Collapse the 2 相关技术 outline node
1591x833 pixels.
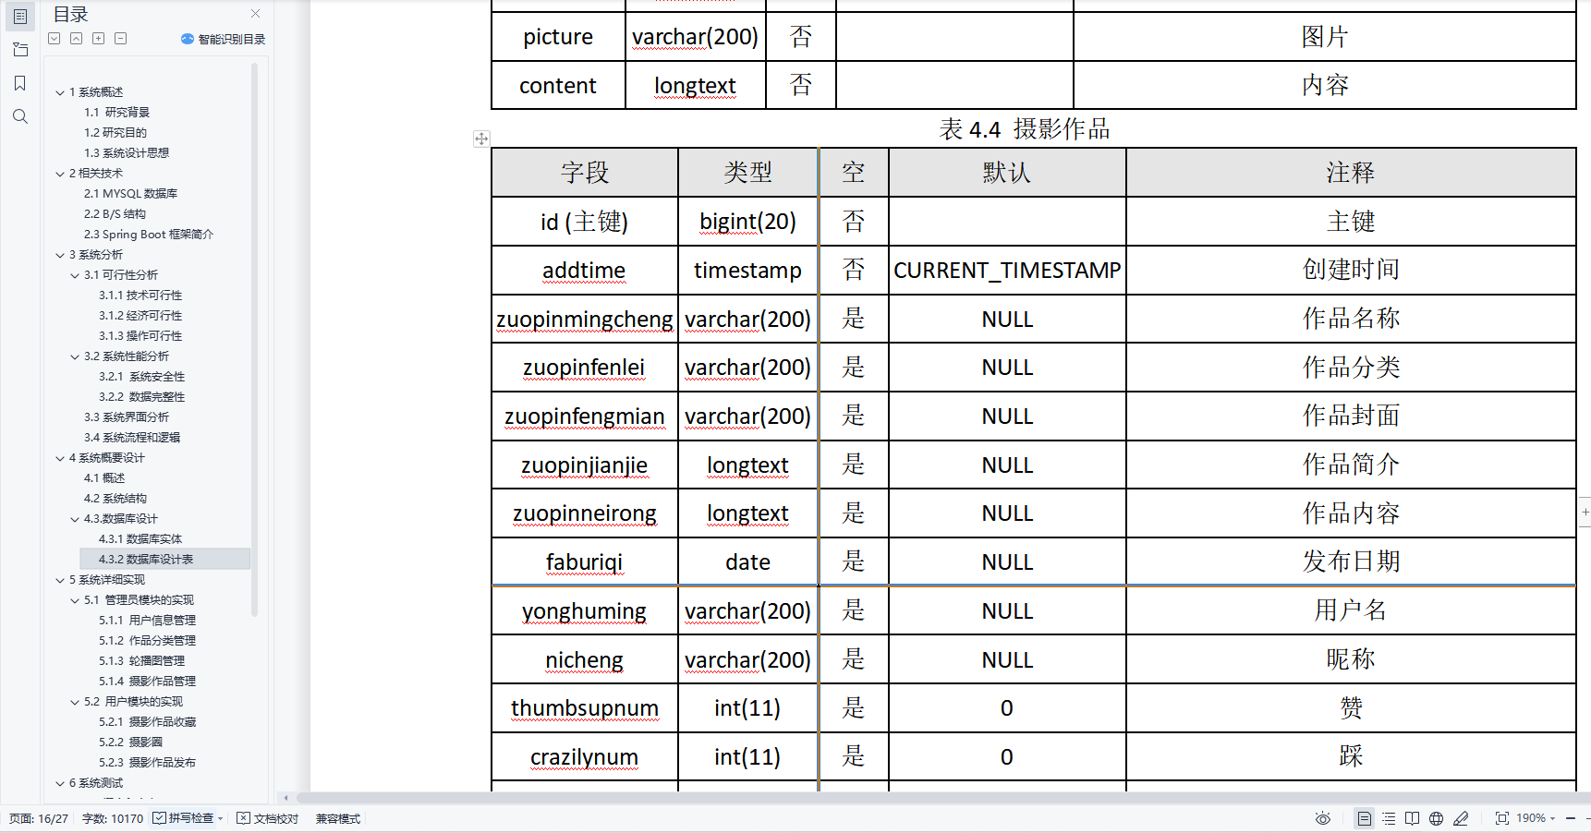point(60,174)
